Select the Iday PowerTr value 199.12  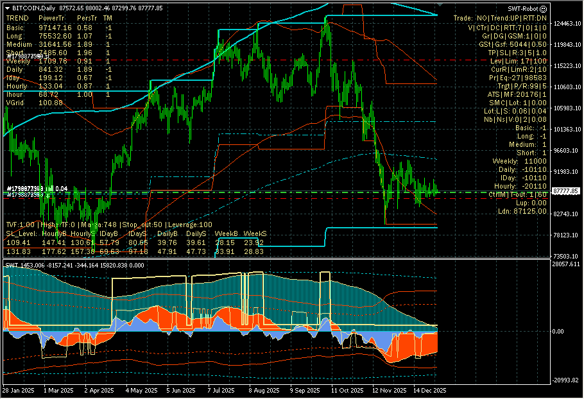51,78
